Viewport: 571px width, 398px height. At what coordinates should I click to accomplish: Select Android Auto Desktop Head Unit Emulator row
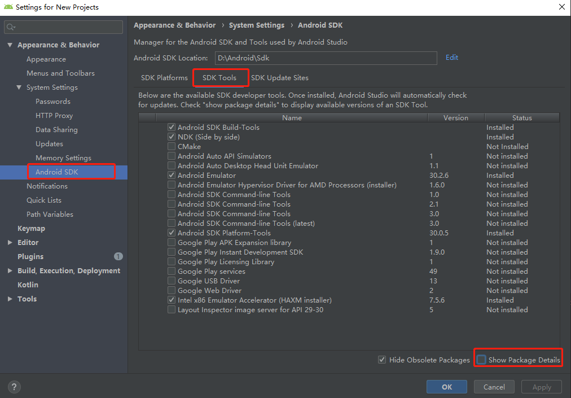[349, 165]
